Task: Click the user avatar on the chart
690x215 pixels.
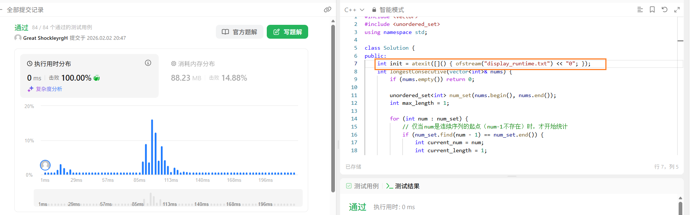Action: pyautogui.click(x=45, y=165)
